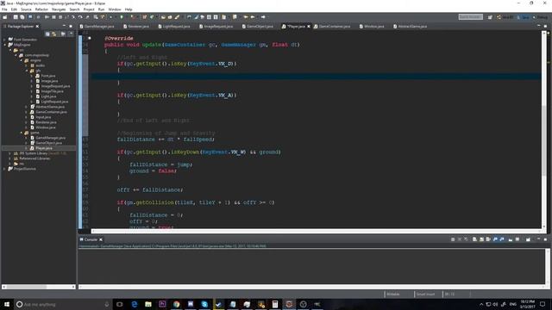Click the Forward navigation arrow icon
The width and height of the screenshot is (552, 310).
263,17
